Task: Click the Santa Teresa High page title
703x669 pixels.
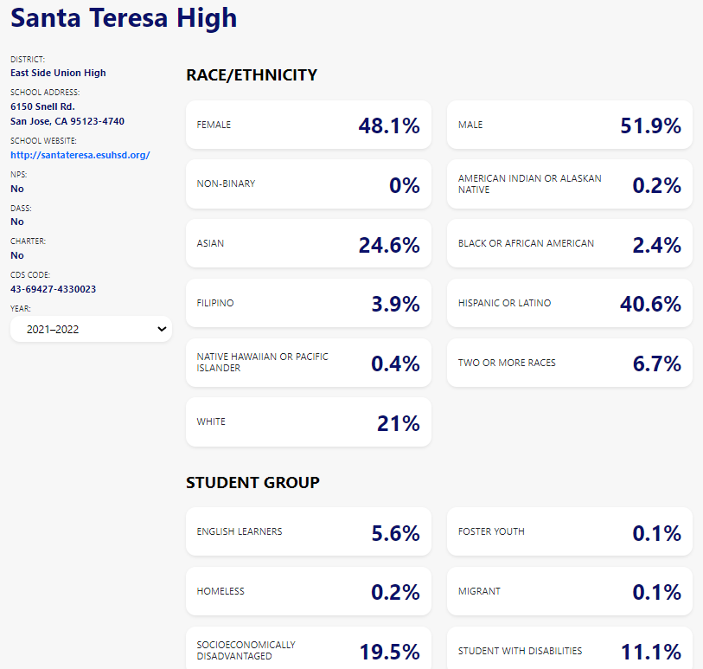Action: point(124,18)
